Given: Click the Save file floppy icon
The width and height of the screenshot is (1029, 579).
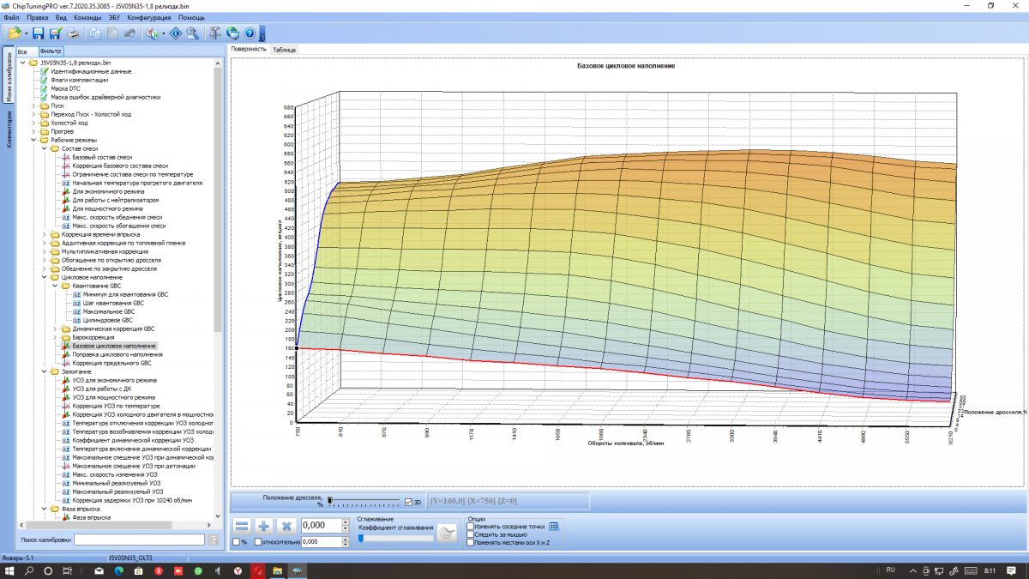Looking at the screenshot, I should click(39, 33).
